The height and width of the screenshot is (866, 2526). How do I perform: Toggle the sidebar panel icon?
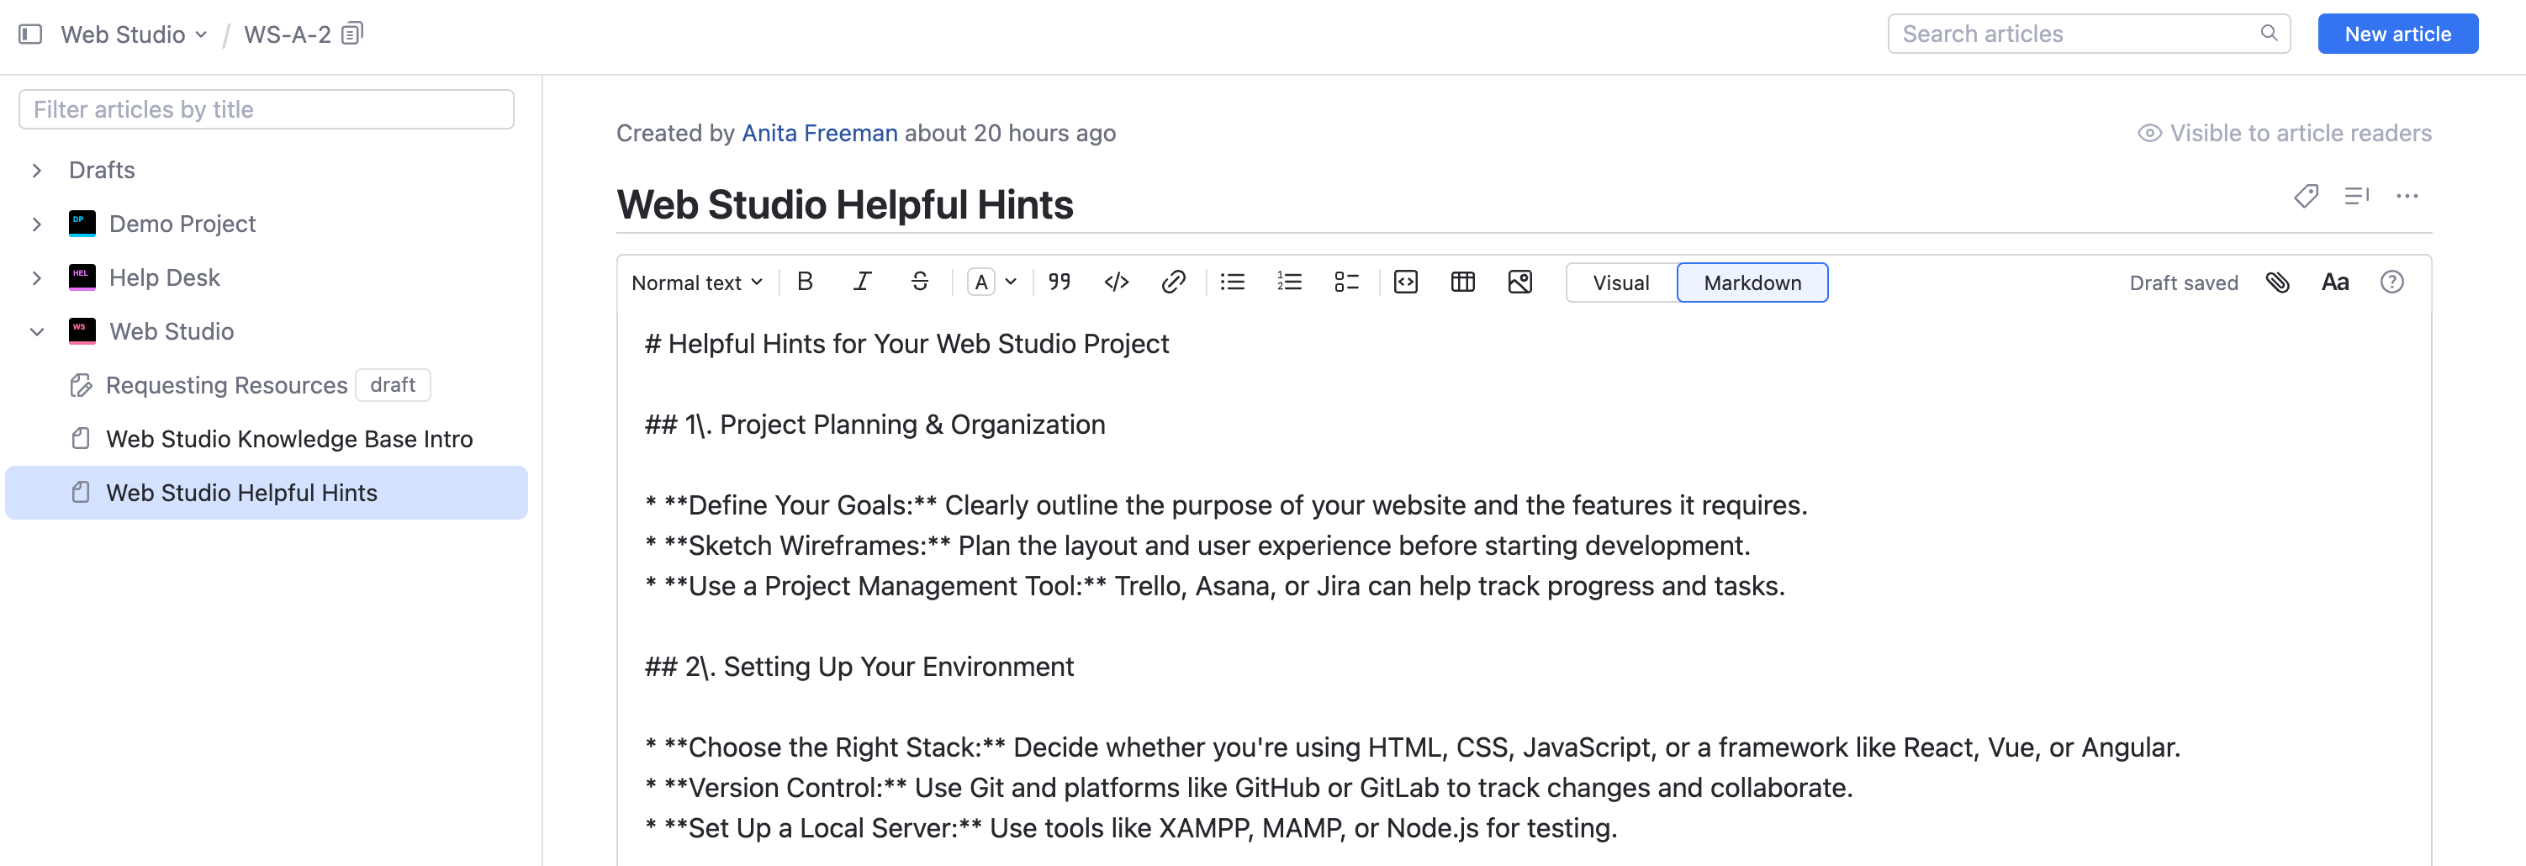coord(30,34)
